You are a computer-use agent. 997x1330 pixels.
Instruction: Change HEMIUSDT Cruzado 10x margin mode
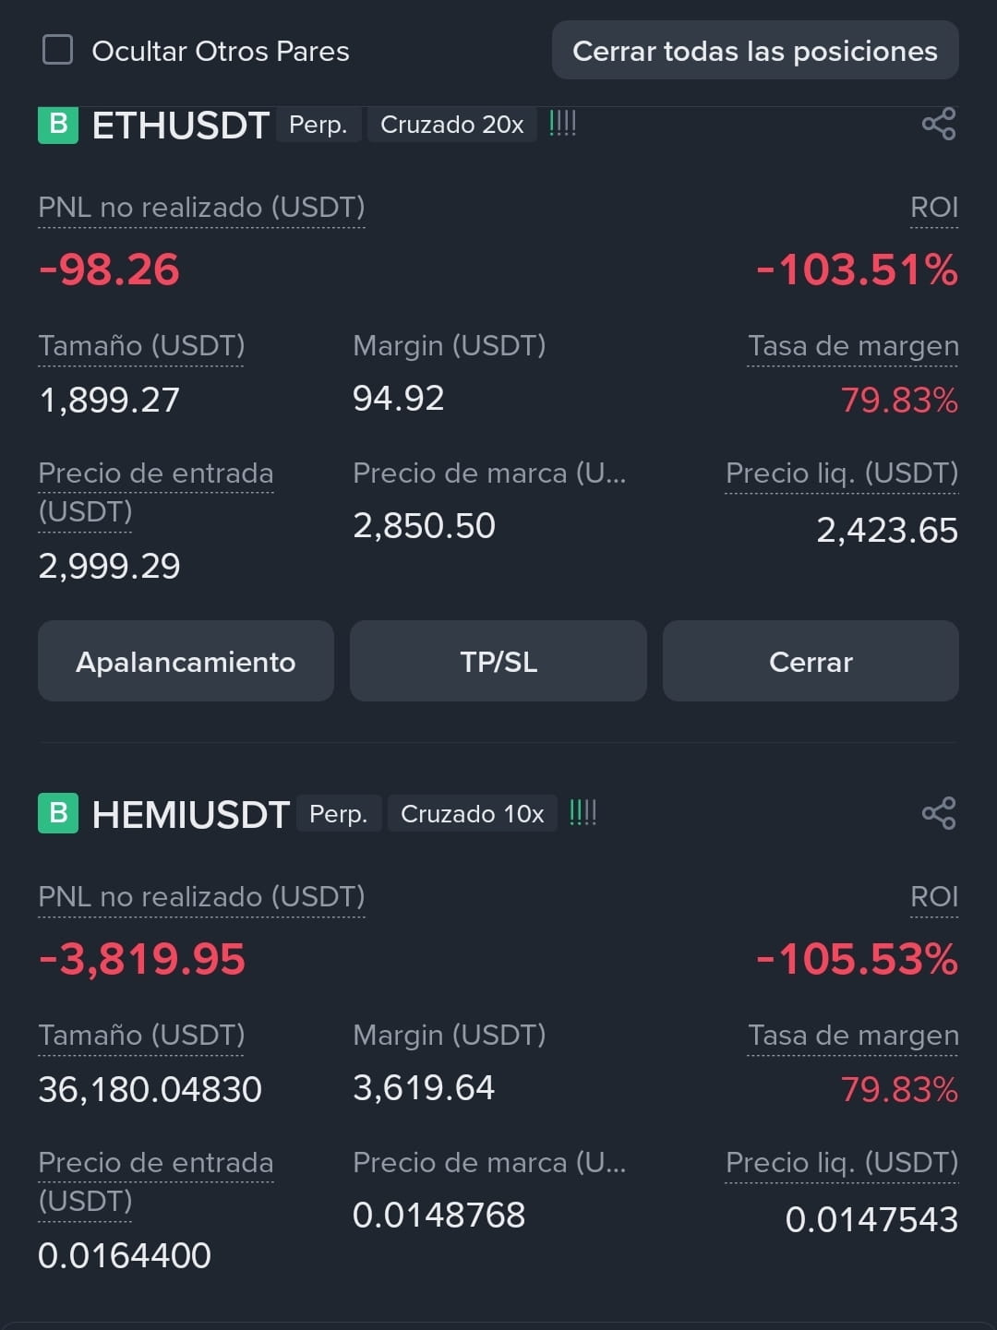pyautogui.click(x=473, y=813)
